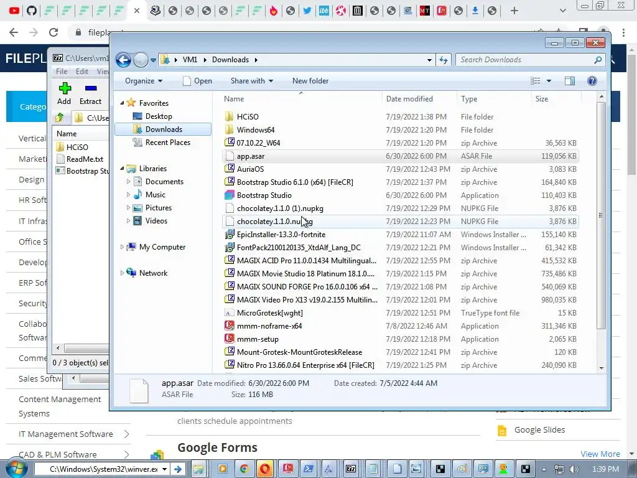Open 7-Zip Edit menu
The width and height of the screenshot is (637, 478).
[x=82, y=72]
